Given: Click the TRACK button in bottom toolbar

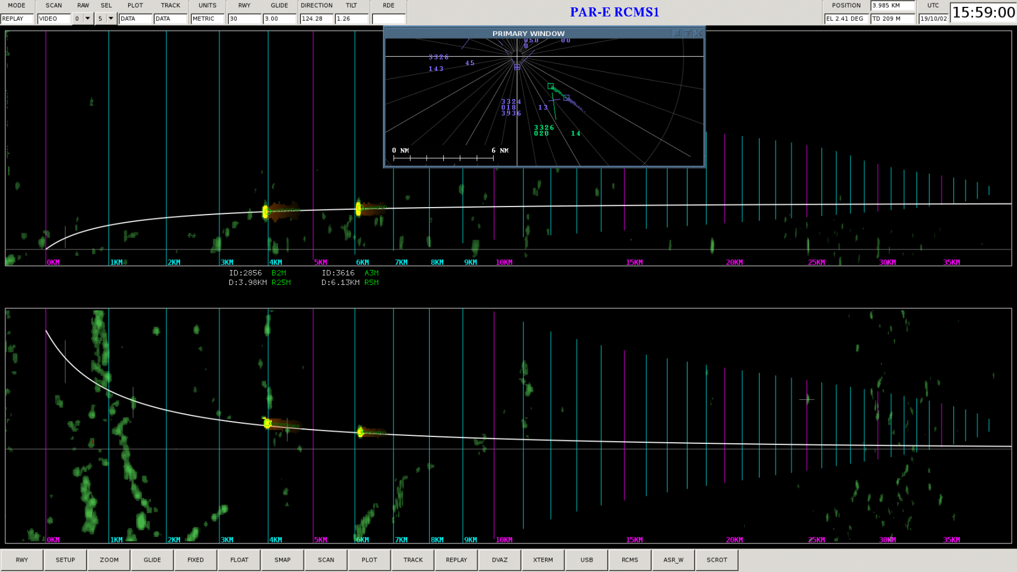Looking at the screenshot, I should click(x=413, y=560).
